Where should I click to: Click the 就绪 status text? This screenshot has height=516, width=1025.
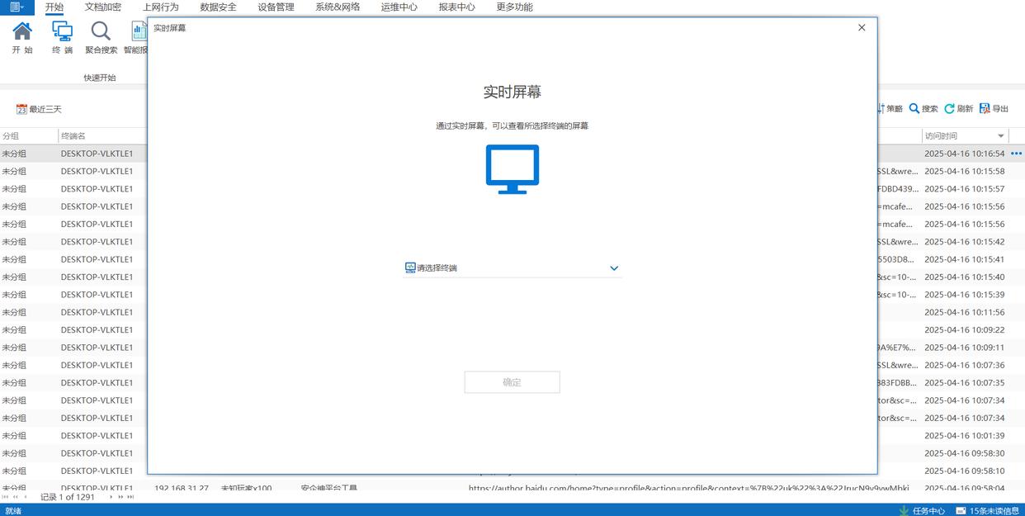(12, 511)
